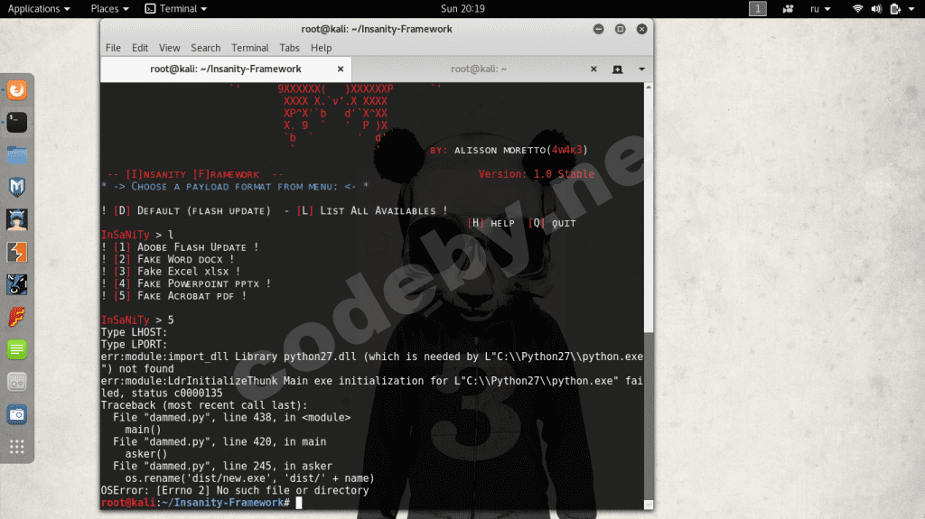Open the BeEF dock icon

click(x=16, y=285)
